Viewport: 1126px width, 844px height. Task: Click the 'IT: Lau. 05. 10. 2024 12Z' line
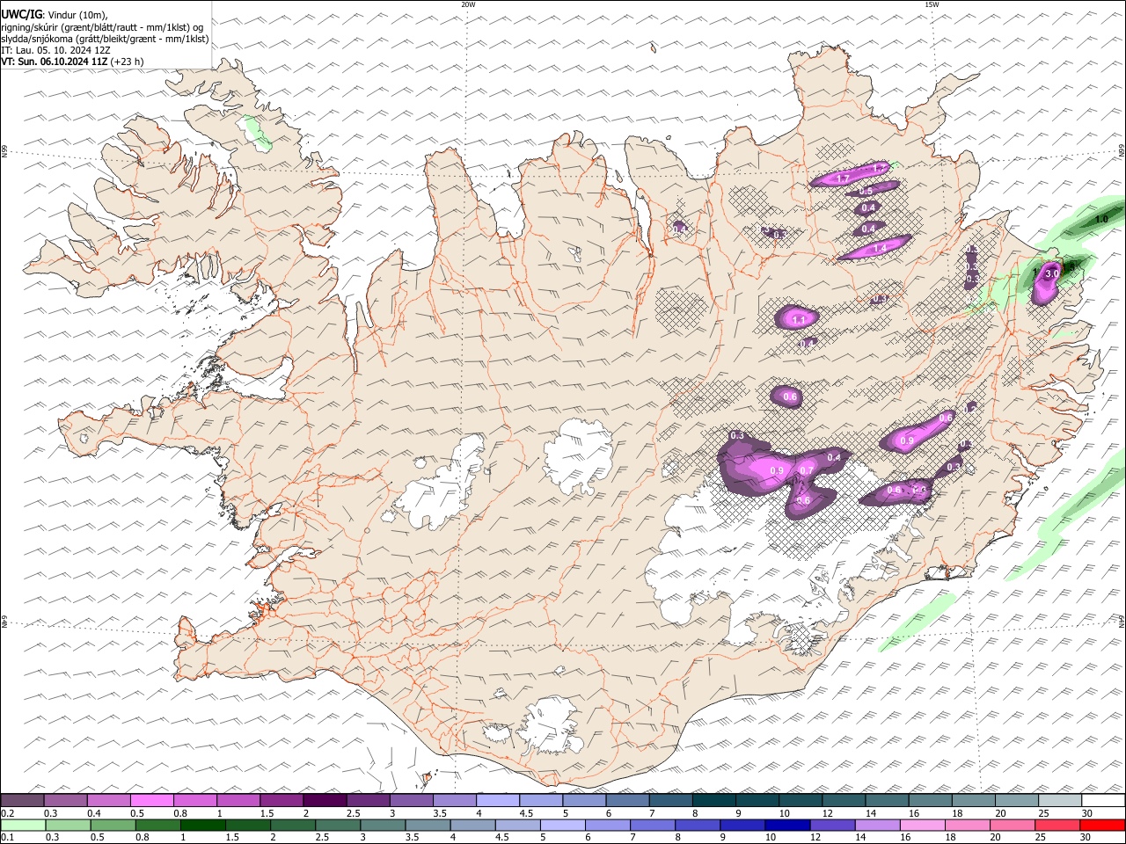(x=55, y=50)
